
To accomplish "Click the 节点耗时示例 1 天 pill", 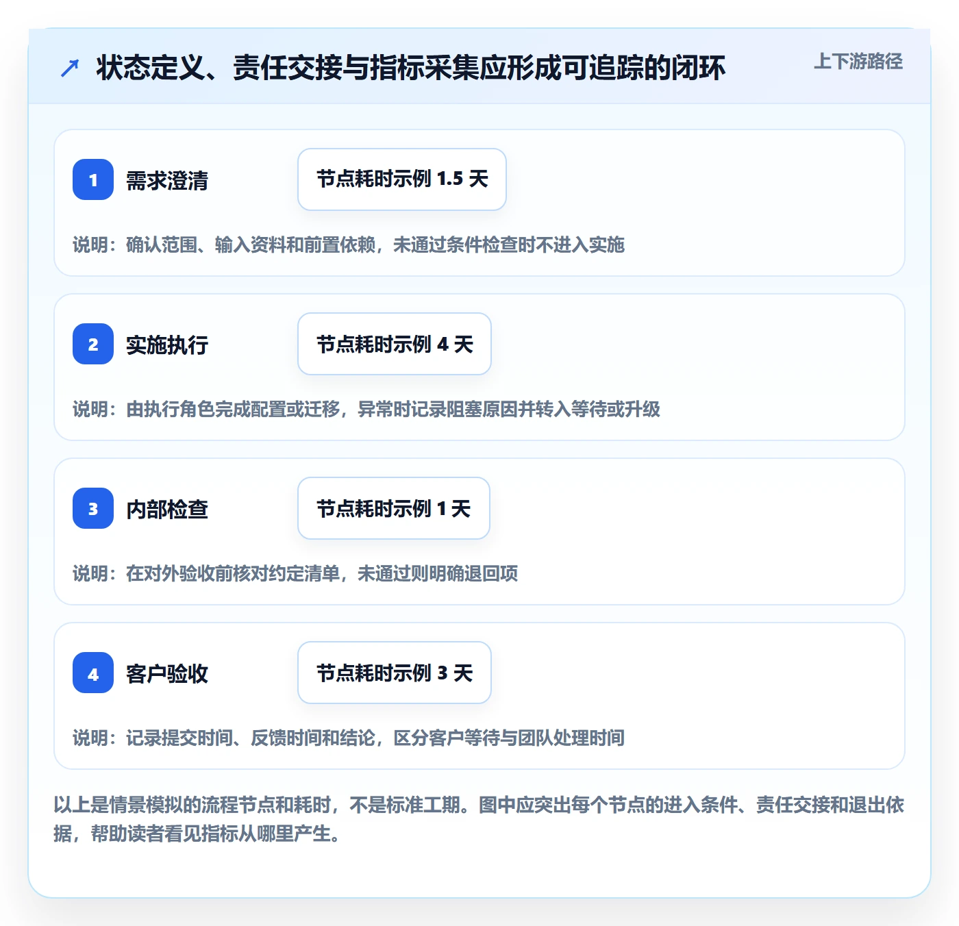I will 394,508.
